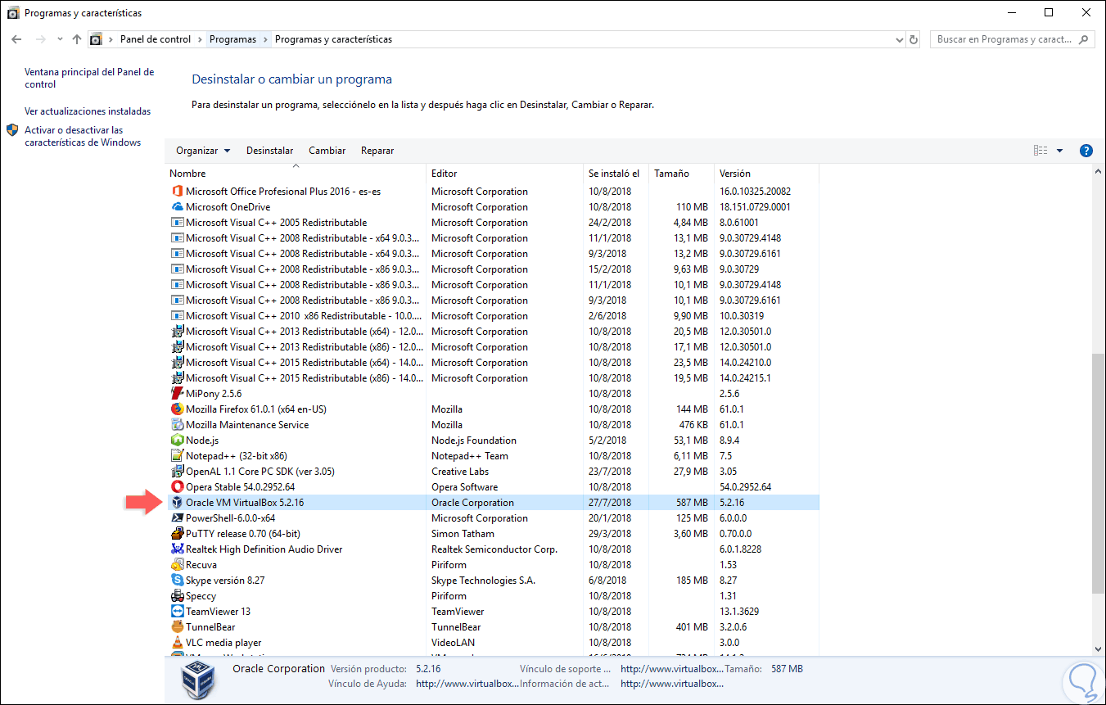This screenshot has height=705, width=1106.
Task: Click the Microsoft OneDrive cloud icon
Action: tap(177, 207)
